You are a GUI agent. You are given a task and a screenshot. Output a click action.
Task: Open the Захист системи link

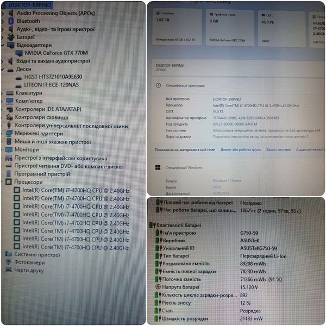278,150
